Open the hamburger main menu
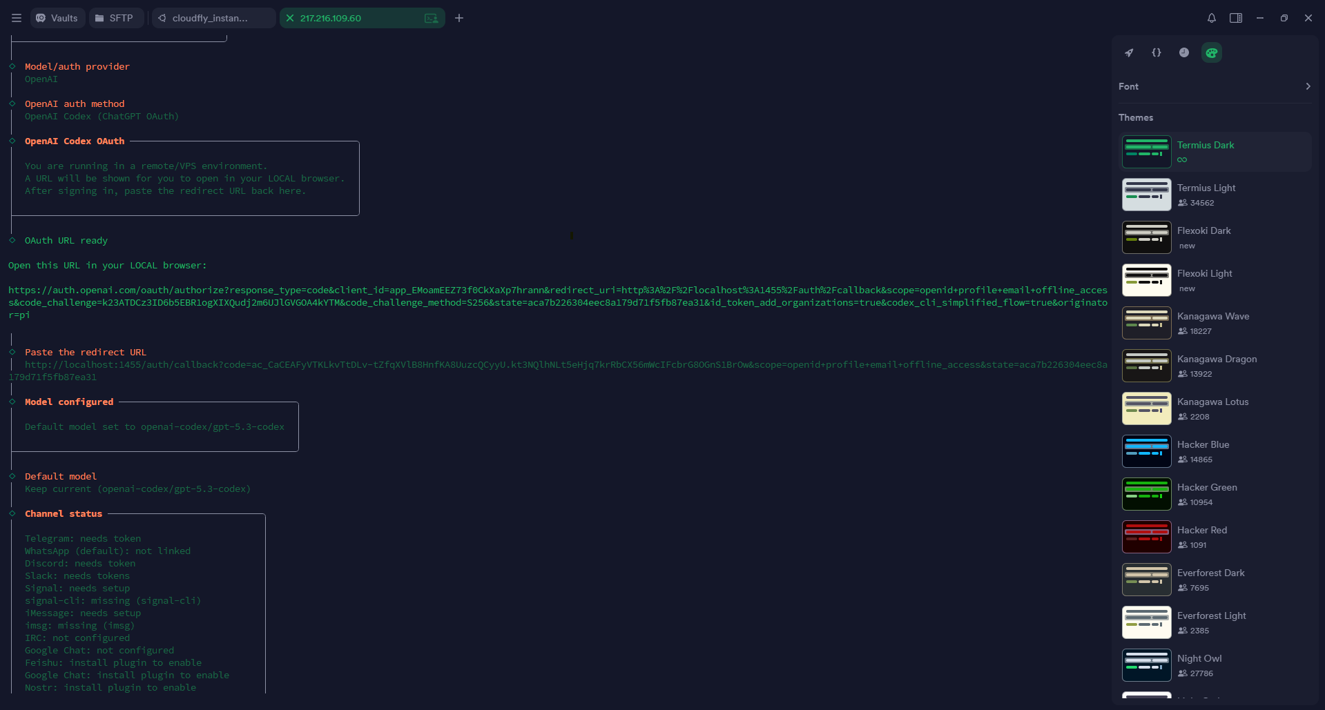Viewport: 1325px width, 710px height. click(x=17, y=18)
